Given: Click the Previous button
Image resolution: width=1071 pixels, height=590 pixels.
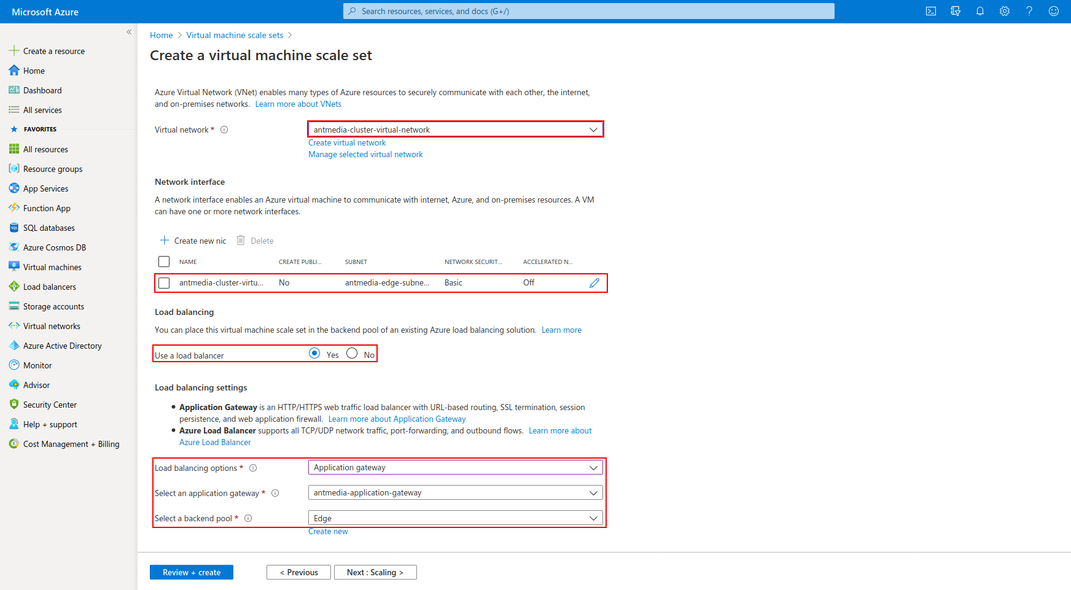Looking at the screenshot, I should click(x=298, y=572).
